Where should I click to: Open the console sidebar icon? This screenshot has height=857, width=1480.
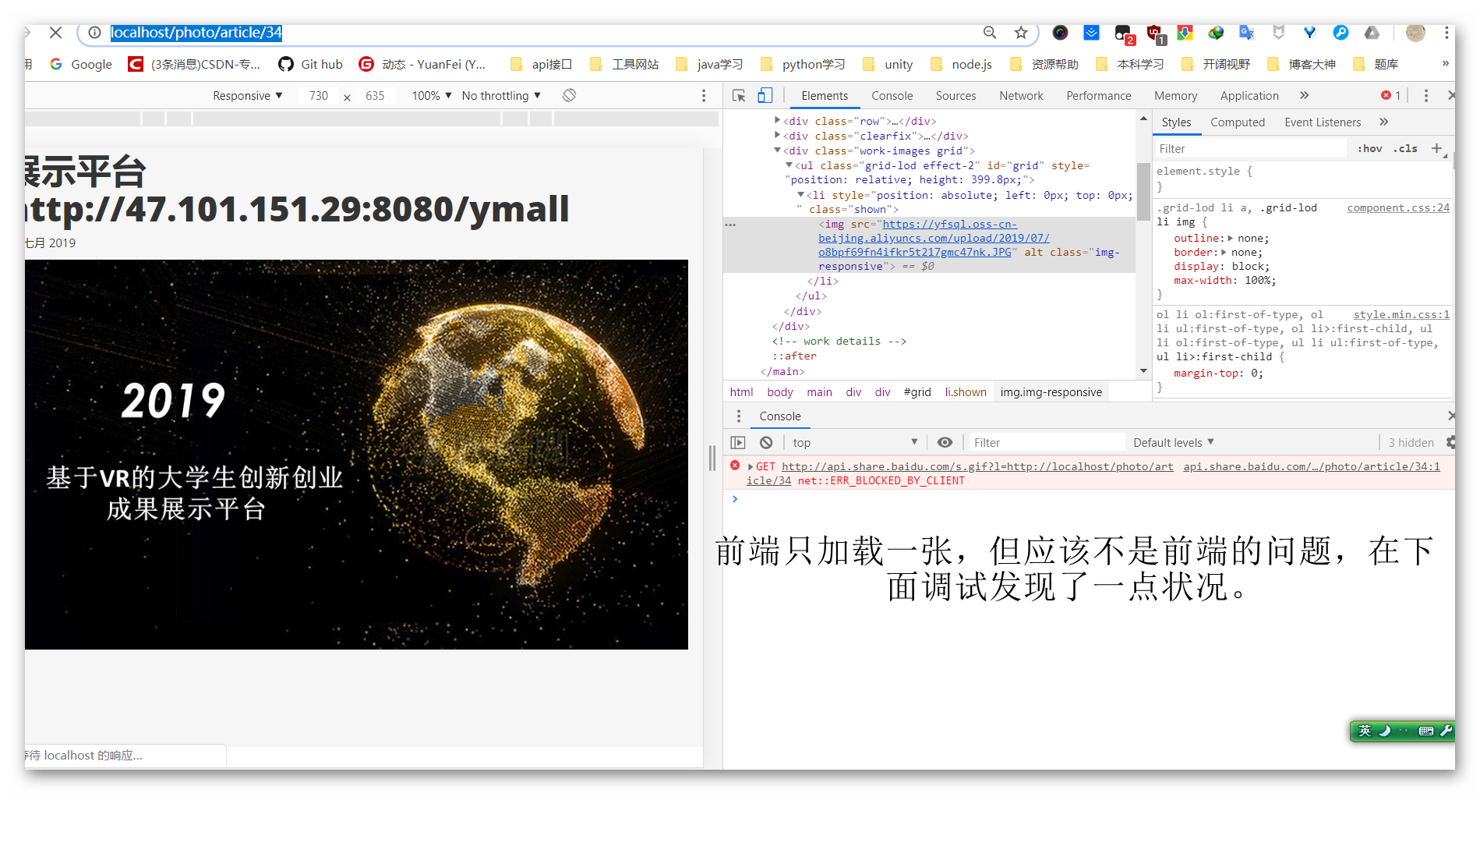click(738, 442)
